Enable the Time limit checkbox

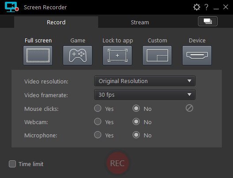coord(12,164)
